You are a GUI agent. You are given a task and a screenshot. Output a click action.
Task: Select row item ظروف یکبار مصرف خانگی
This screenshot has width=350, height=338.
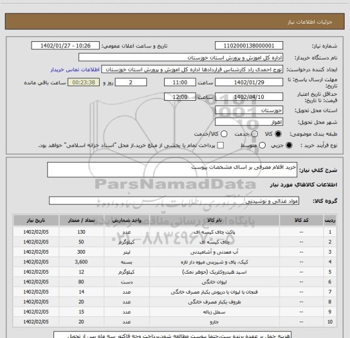click(x=214, y=302)
